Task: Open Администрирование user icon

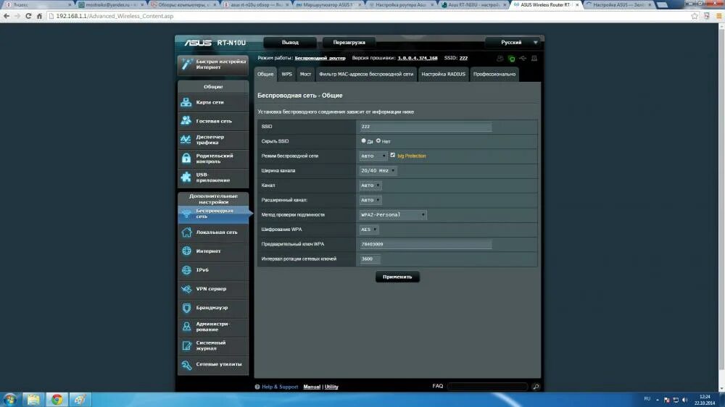Action: pos(186,327)
